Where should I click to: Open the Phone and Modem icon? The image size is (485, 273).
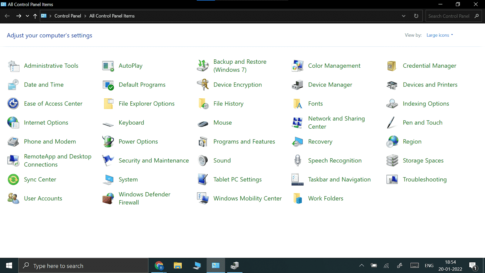tap(13, 142)
